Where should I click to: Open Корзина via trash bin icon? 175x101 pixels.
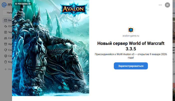(x=5, y=62)
